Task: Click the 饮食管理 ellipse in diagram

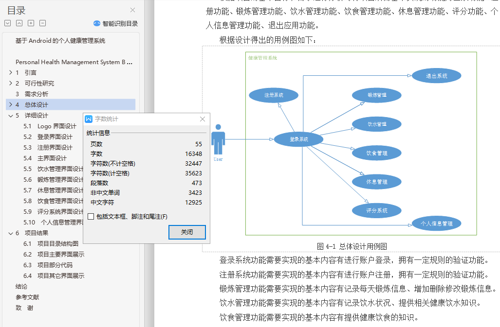Action: click(377, 153)
